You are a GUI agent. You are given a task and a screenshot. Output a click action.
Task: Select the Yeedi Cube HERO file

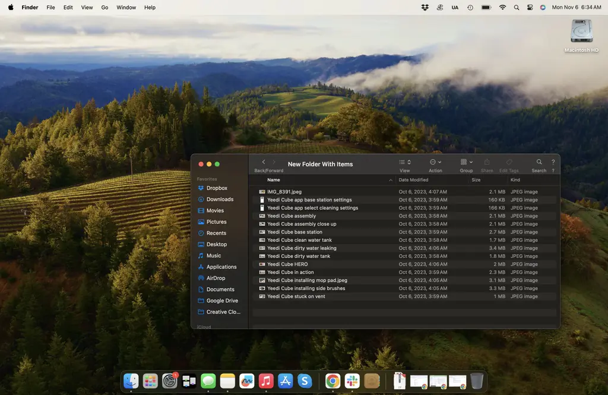[287, 264]
